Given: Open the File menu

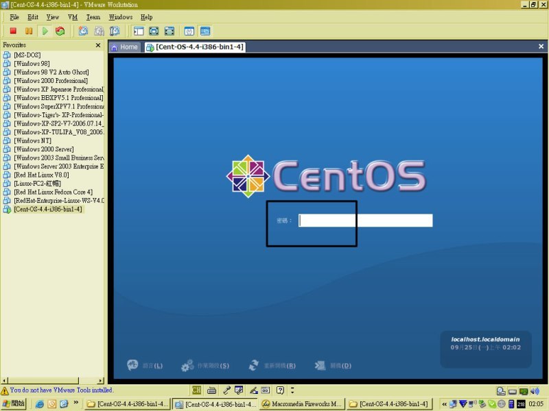Looking at the screenshot, I should 14,16.
